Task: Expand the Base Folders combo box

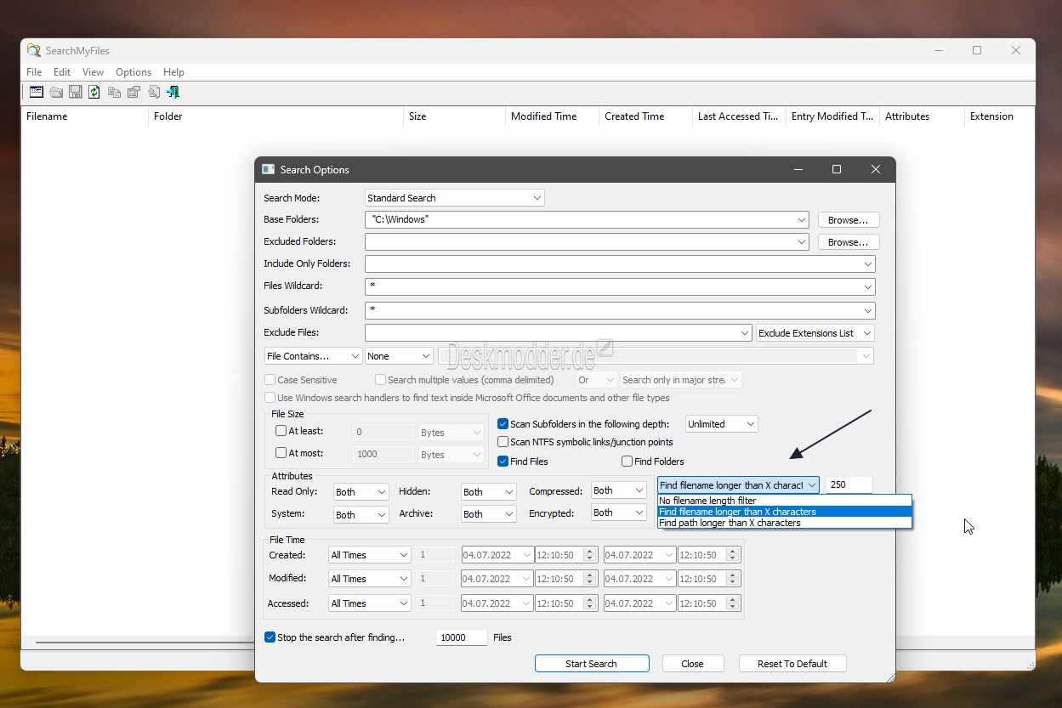Action: 801,219
